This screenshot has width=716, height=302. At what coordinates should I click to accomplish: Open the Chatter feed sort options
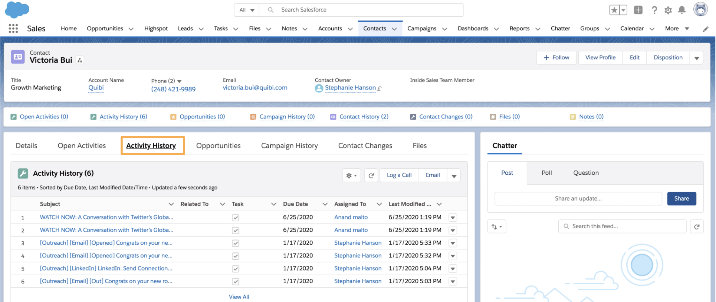pos(497,226)
